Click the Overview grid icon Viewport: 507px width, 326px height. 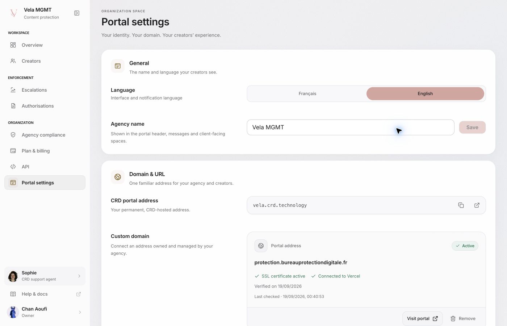13,45
